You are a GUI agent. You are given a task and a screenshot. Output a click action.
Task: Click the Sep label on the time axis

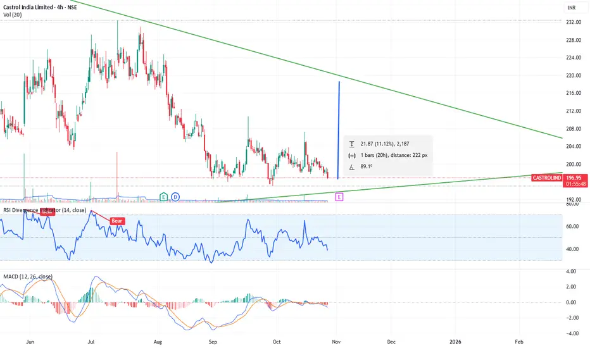[x=213, y=342]
